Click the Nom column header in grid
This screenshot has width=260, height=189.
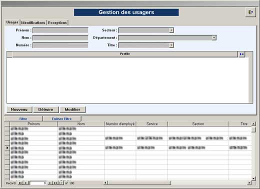[x=81, y=124]
